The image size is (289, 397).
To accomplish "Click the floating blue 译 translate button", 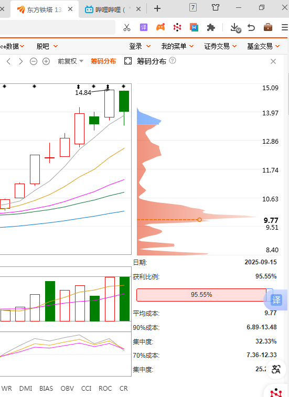I will [276, 300].
